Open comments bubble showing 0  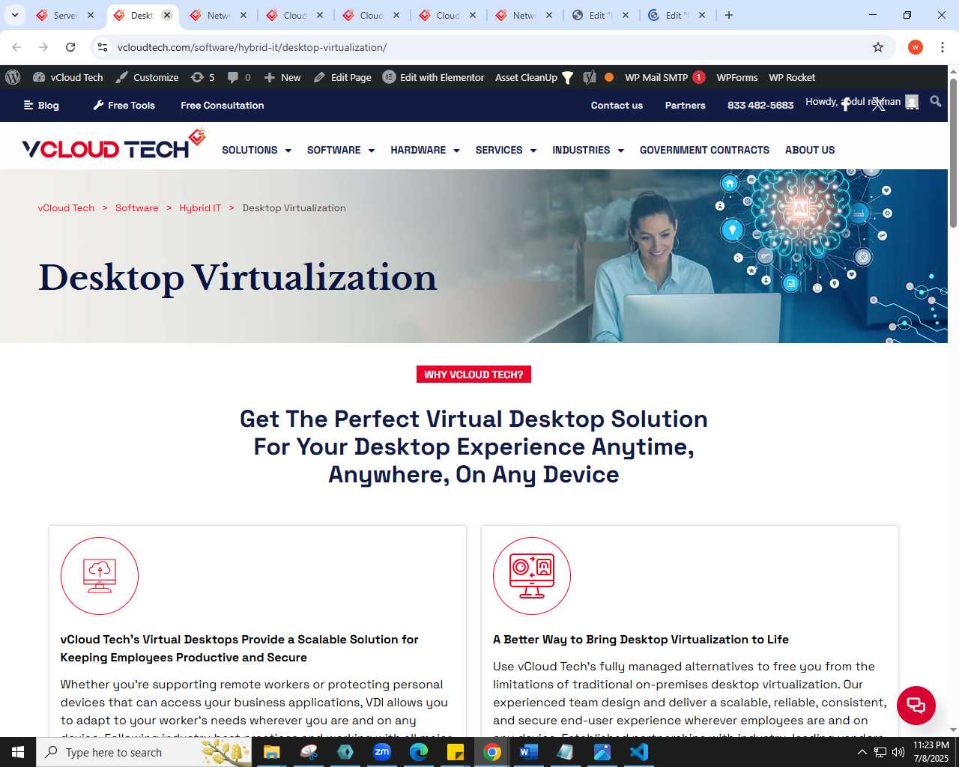point(239,77)
